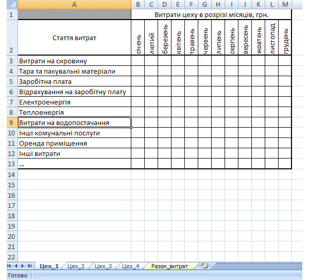This screenshot has width=309, height=280.
Task: Select cell 'Тара та пакувальні матеріали'
Action: click(74, 71)
